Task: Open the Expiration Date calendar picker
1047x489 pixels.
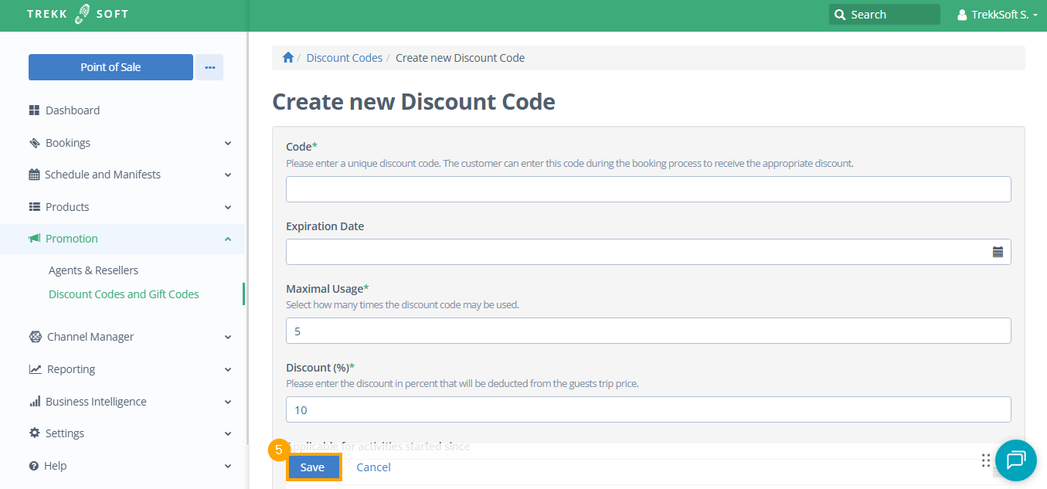Action: tap(998, 252)
